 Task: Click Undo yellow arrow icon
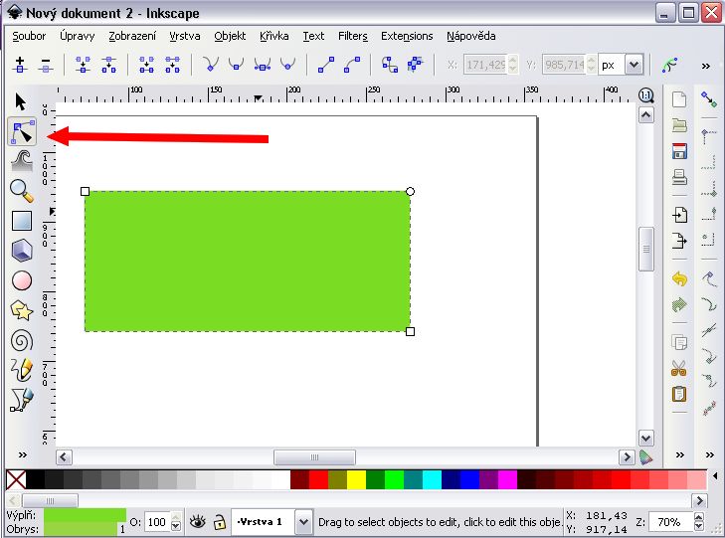tap(679, 279)
